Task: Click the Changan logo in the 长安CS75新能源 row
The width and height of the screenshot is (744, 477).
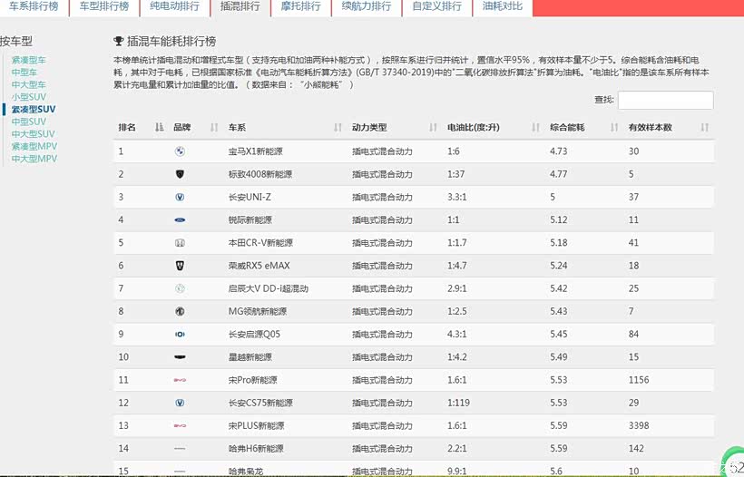Action: 180,403
